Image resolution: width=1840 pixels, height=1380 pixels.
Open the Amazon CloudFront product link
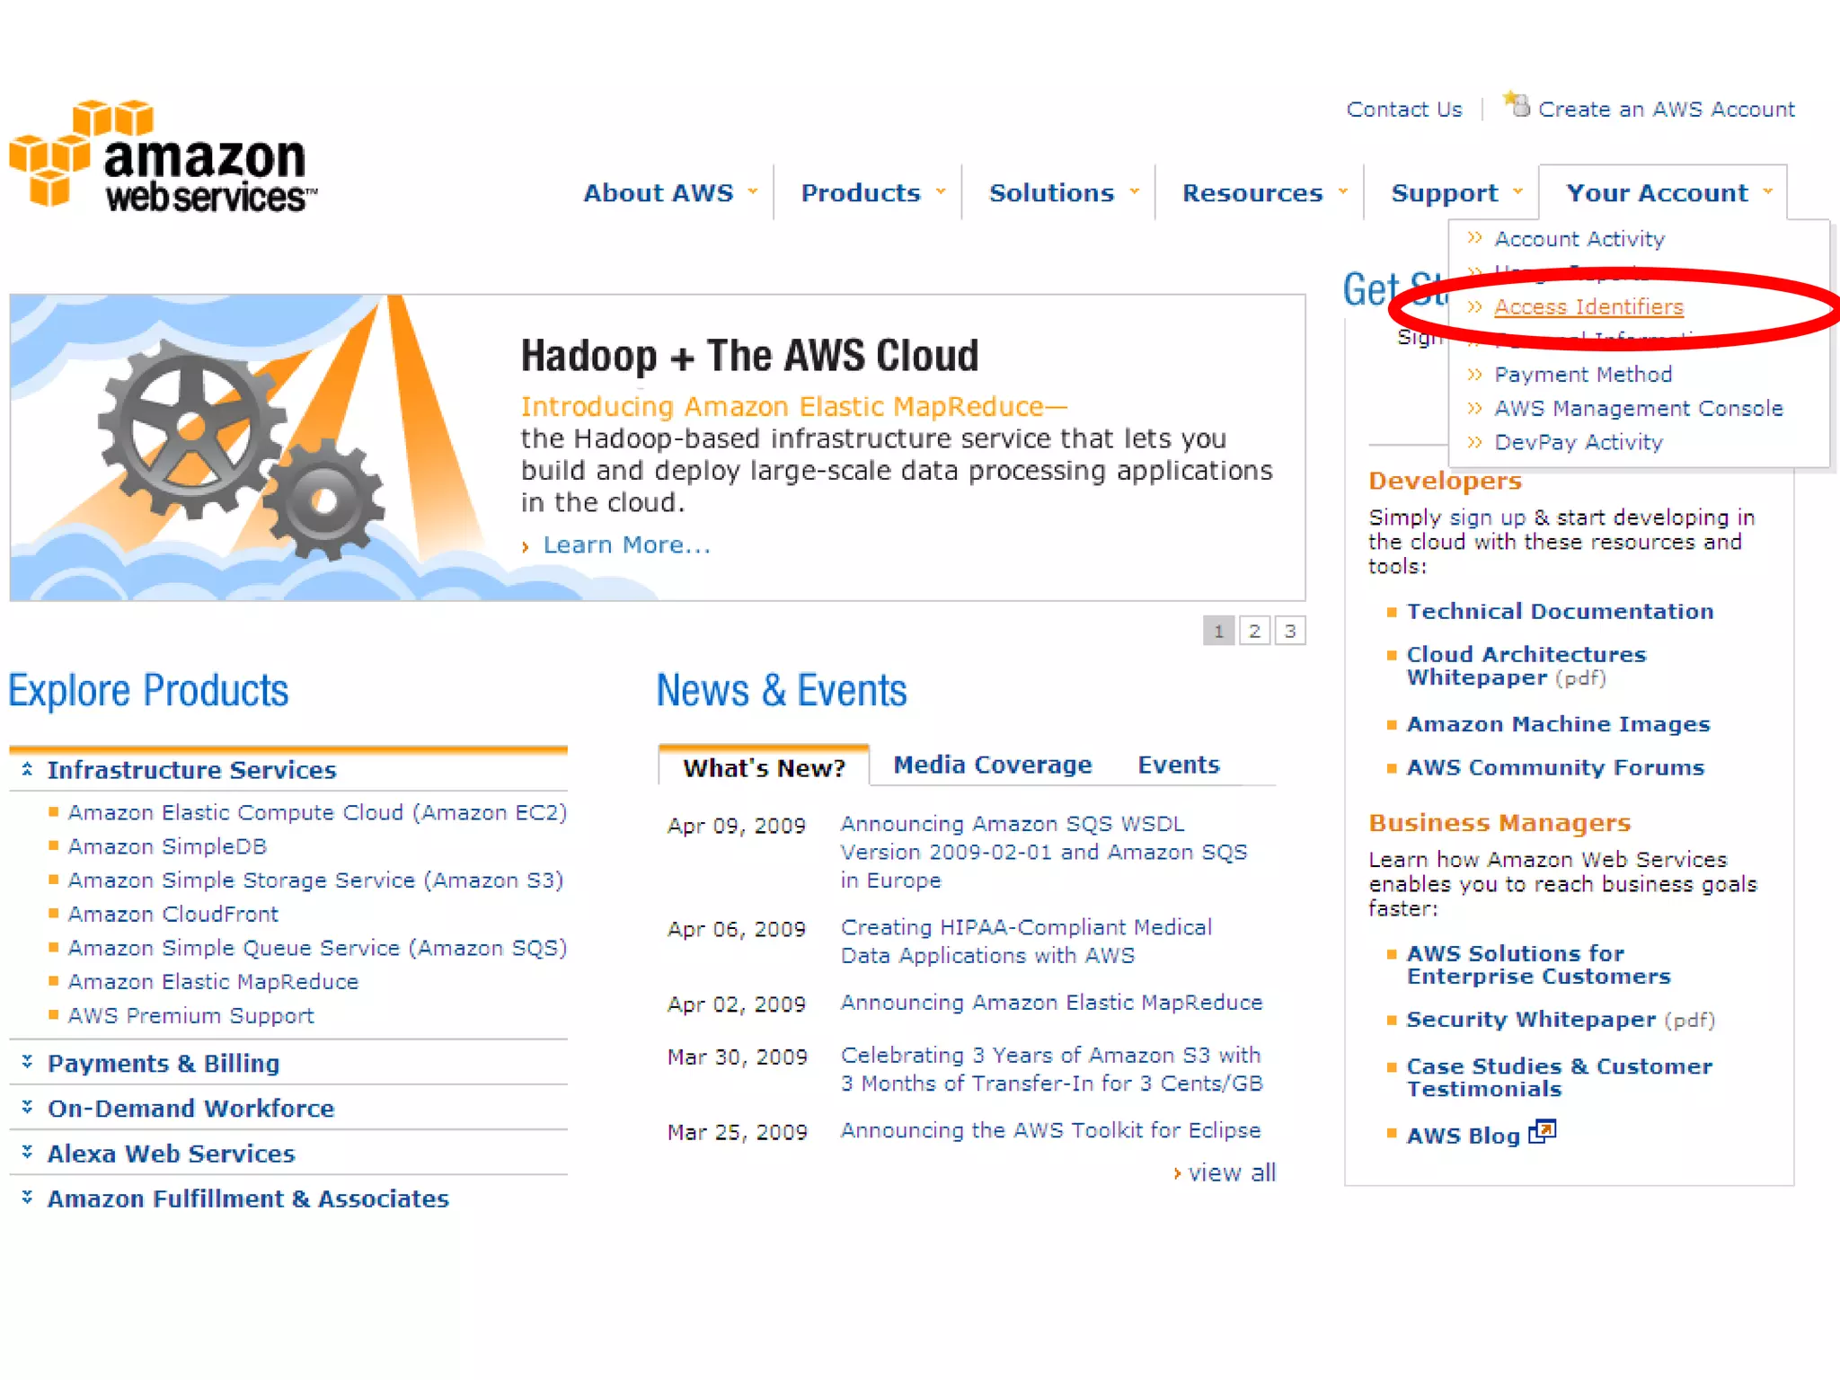click(173, 914)
